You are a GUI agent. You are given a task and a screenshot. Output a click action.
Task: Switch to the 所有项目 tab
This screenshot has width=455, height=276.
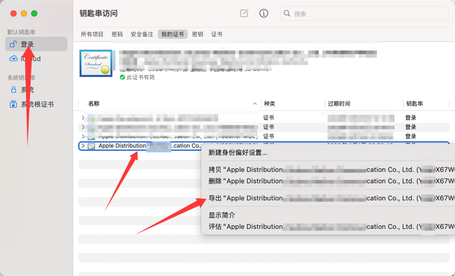(92, 34)
